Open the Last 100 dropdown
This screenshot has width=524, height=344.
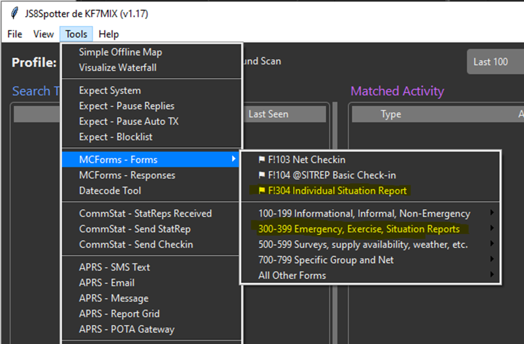(x=496, y=61)
